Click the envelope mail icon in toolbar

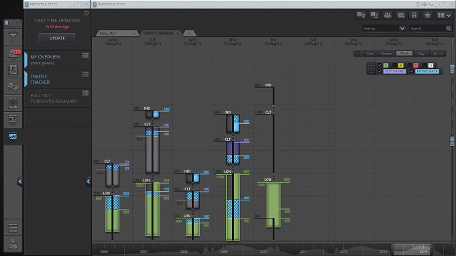pos(401,15)
